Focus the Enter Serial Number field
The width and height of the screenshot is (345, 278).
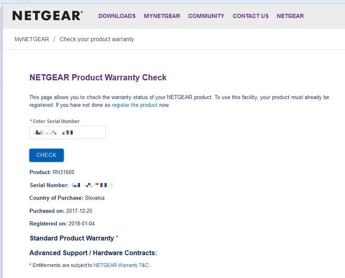click(67, 132)
